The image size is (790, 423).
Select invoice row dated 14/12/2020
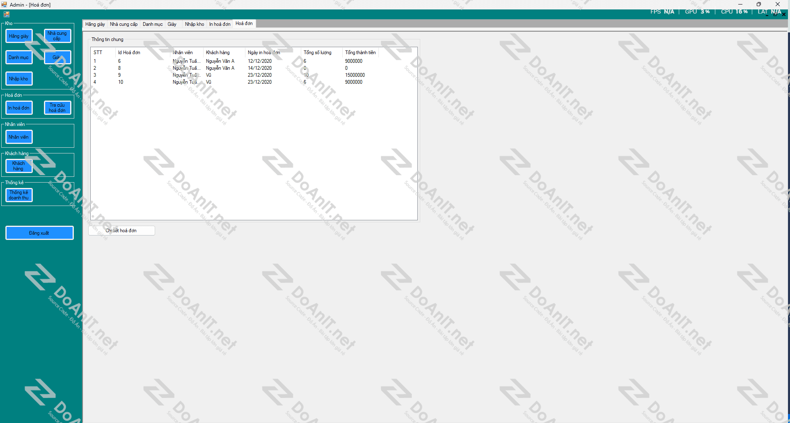(x=235, y=68)
